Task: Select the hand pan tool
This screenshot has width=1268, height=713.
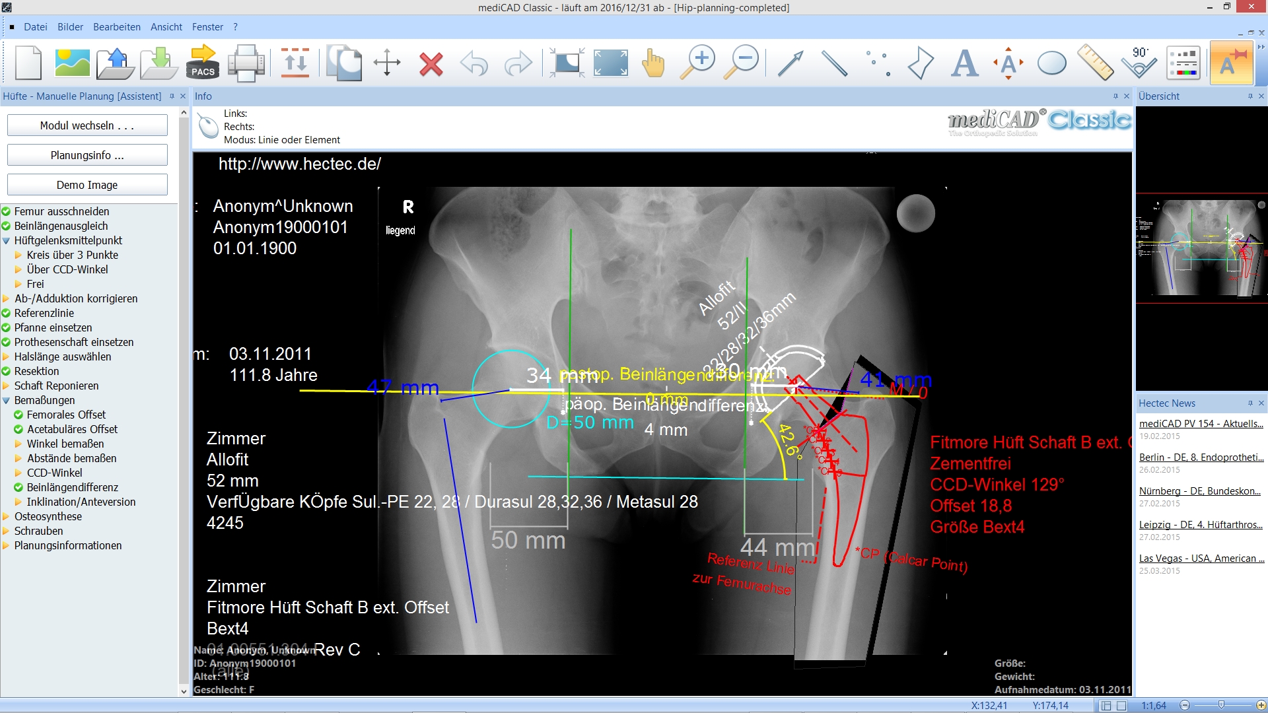Action: pos(653,63)
